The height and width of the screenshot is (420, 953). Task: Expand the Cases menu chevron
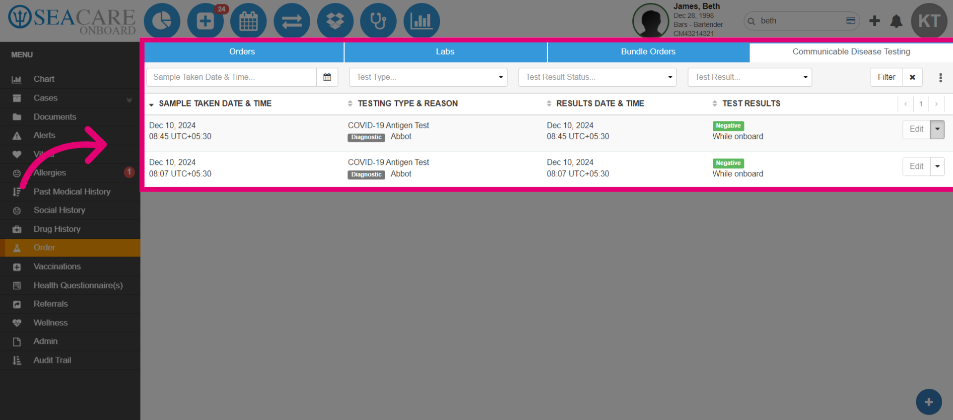pos(129,100)
